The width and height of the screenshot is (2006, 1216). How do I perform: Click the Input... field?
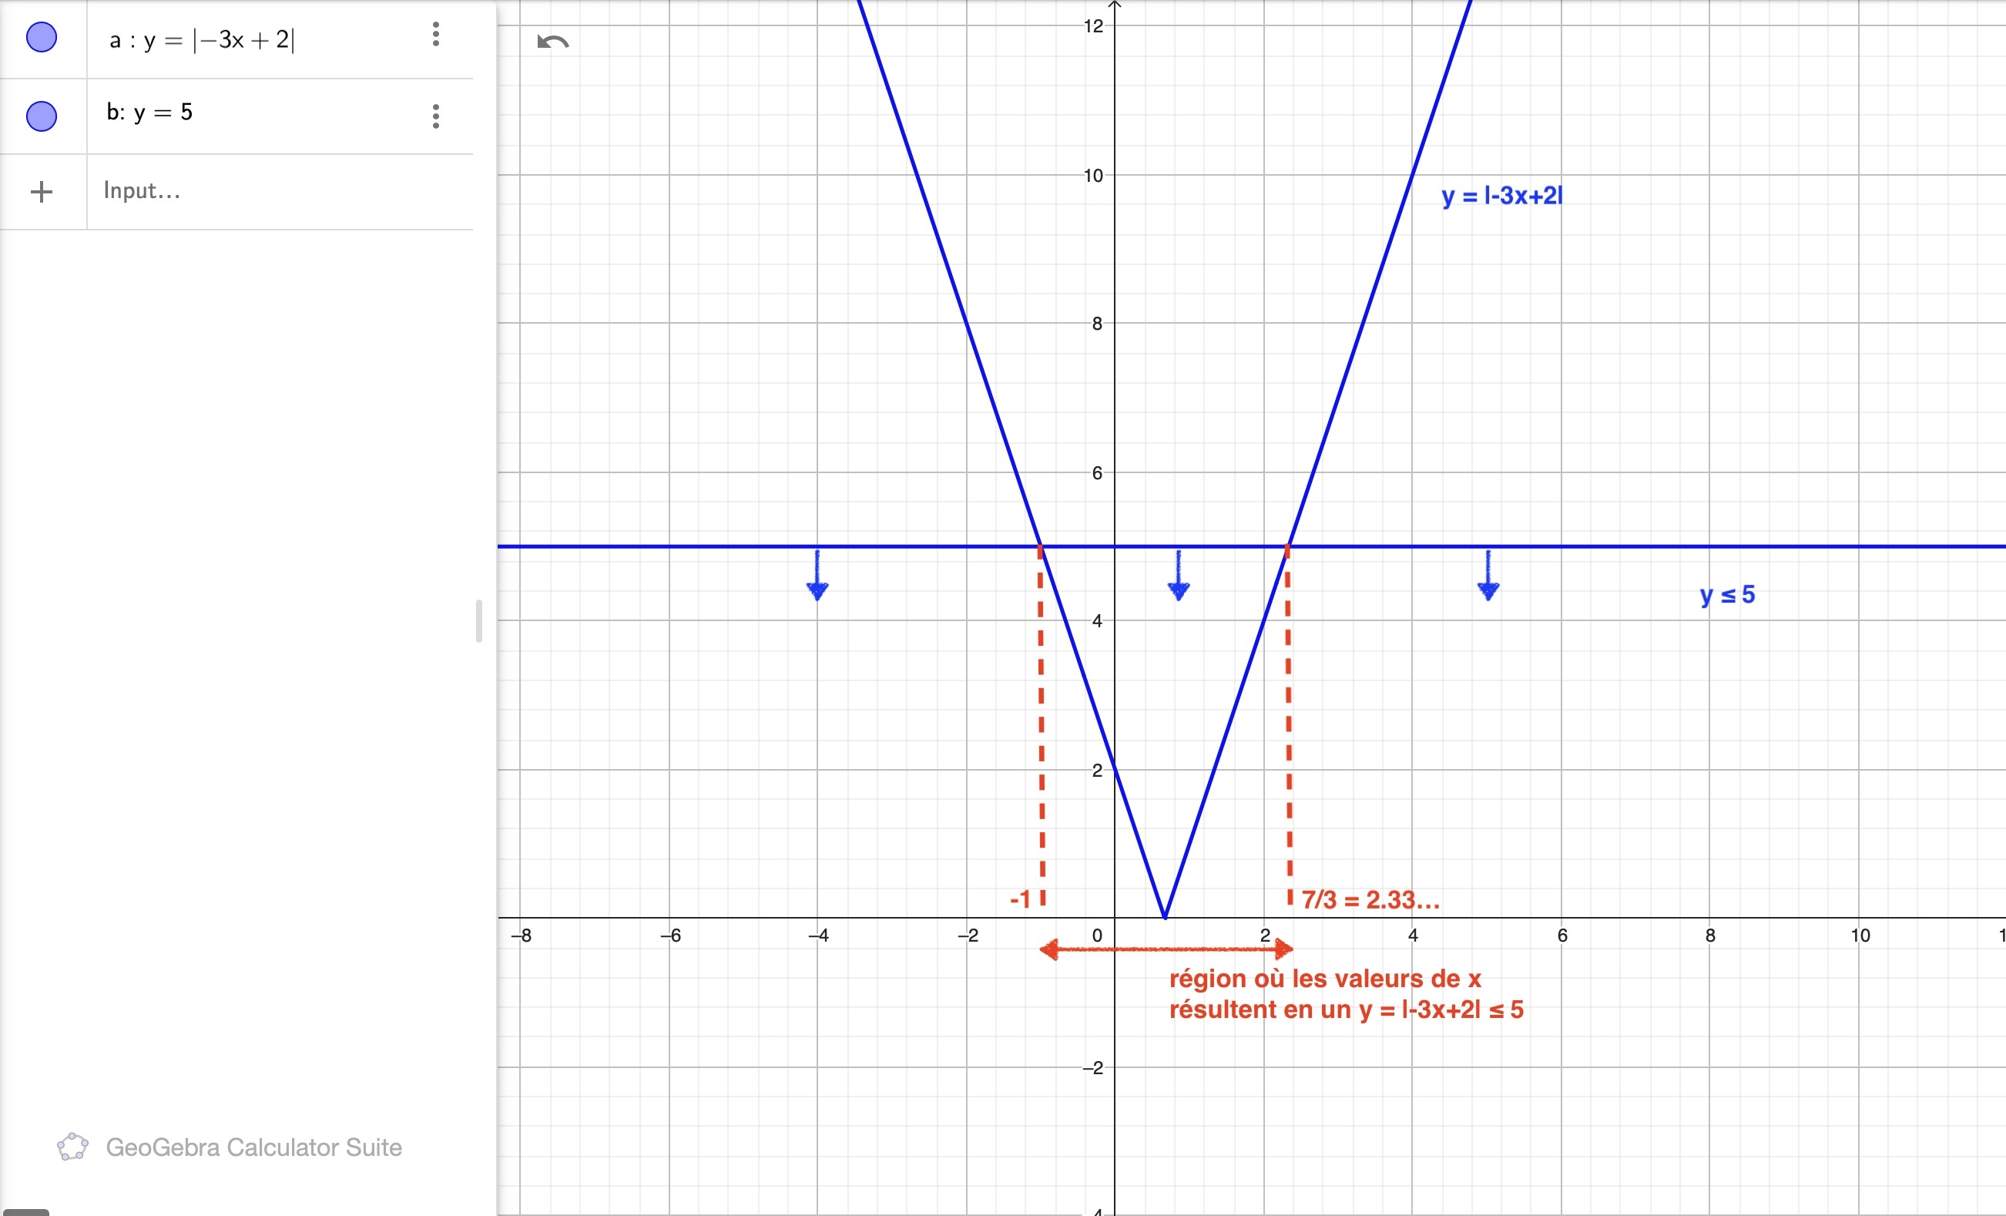click(x=280, y=191)
